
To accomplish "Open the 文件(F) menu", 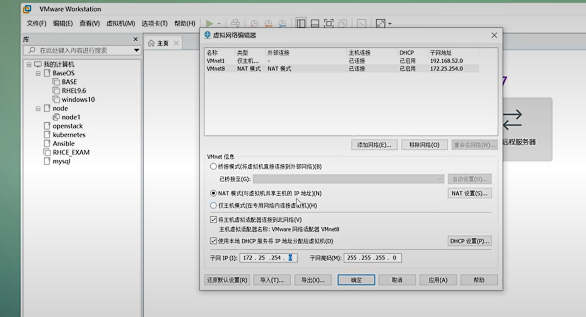I will click(37, 24).
